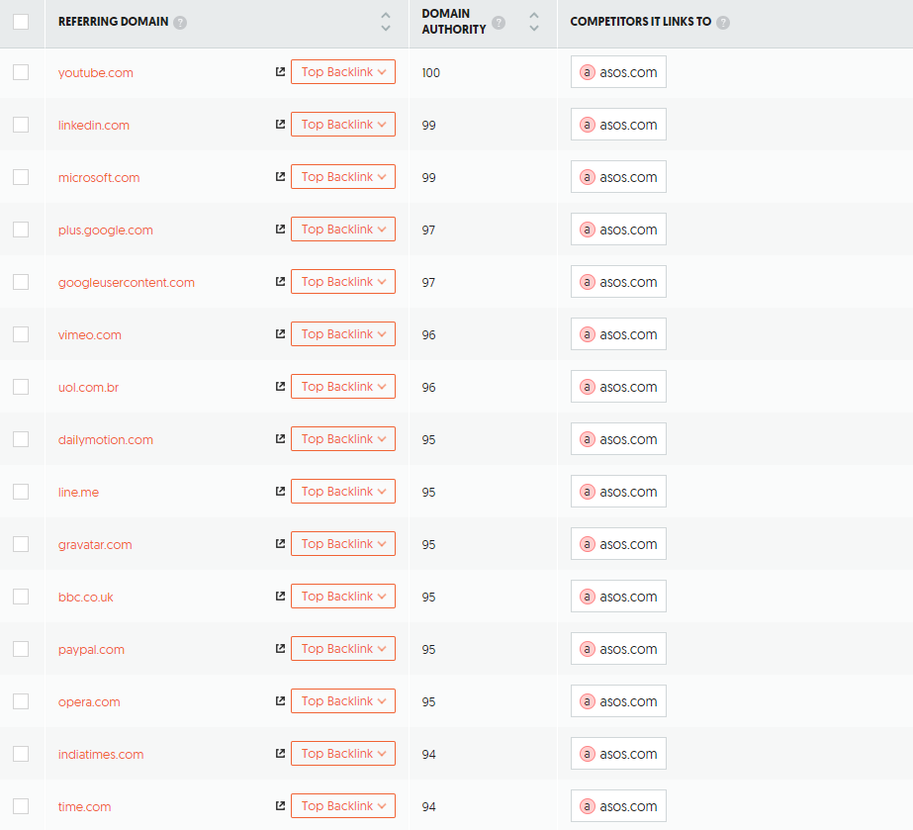Open external link icon for bbc.co.uk
Screen dimensions: 913x830
280,596
